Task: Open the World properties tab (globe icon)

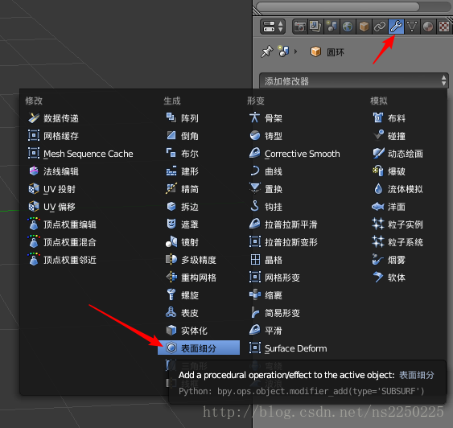Action: coord(348,27)
